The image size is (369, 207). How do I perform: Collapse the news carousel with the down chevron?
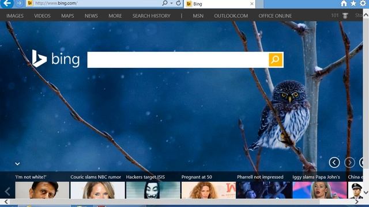click(x=17, y=163)
